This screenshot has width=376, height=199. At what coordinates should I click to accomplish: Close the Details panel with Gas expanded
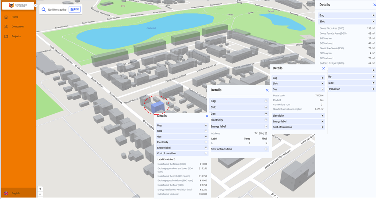323,68
